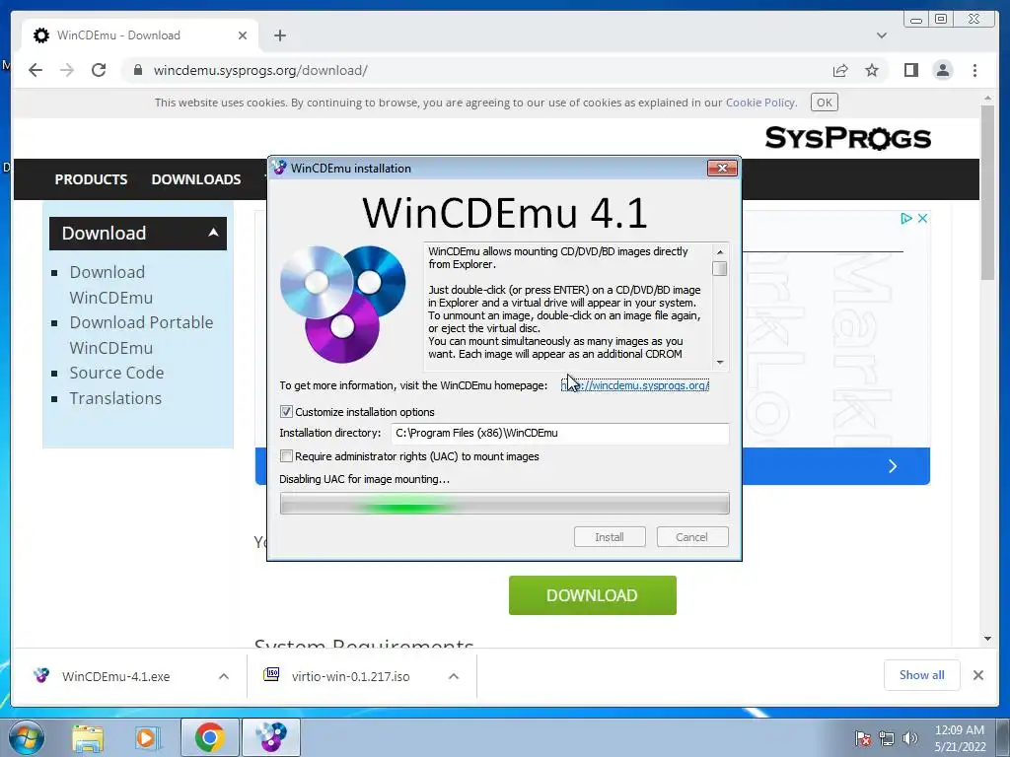The width and height of the screenshot is (1010, 757).
Task: Open the tab search chevron in title bar
Action: 882,35
